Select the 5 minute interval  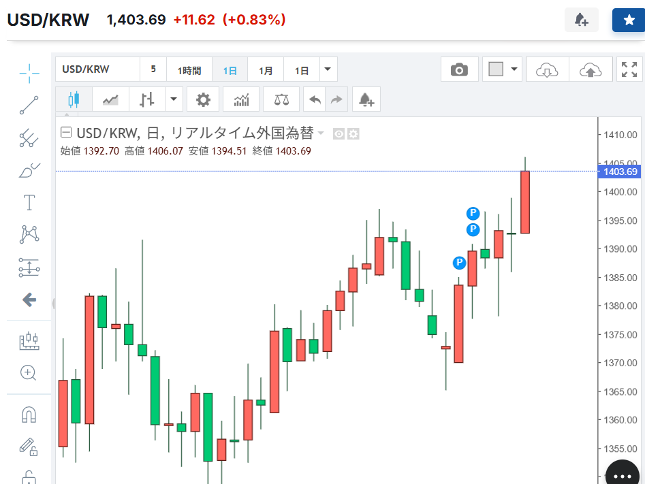tap(153, 69)
